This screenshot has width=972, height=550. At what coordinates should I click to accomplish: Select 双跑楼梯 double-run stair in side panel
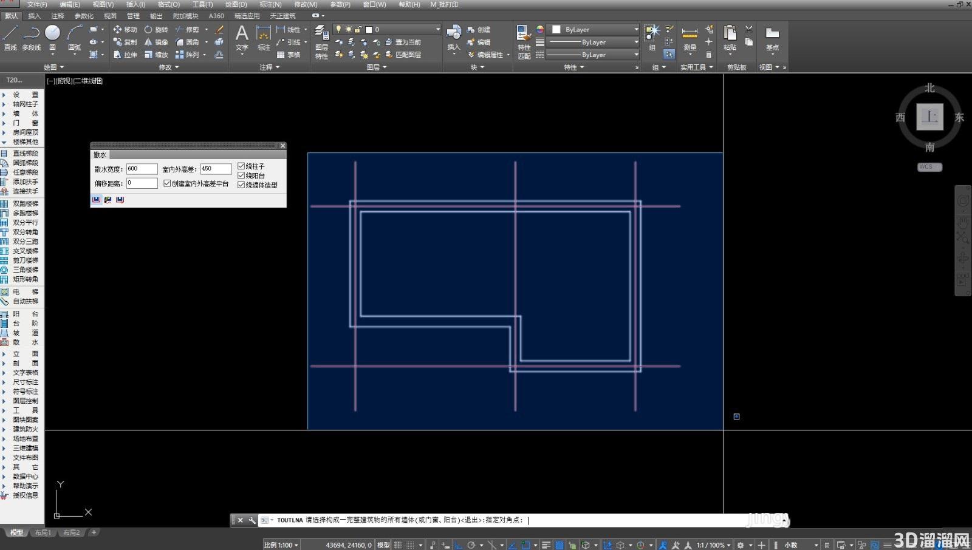pyautogui.click(x=21, y=204)
